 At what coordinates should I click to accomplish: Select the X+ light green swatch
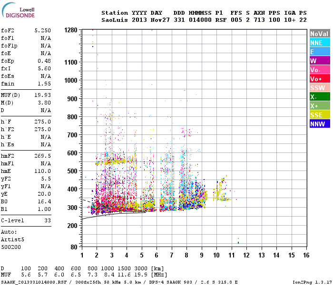pos(320,105)
